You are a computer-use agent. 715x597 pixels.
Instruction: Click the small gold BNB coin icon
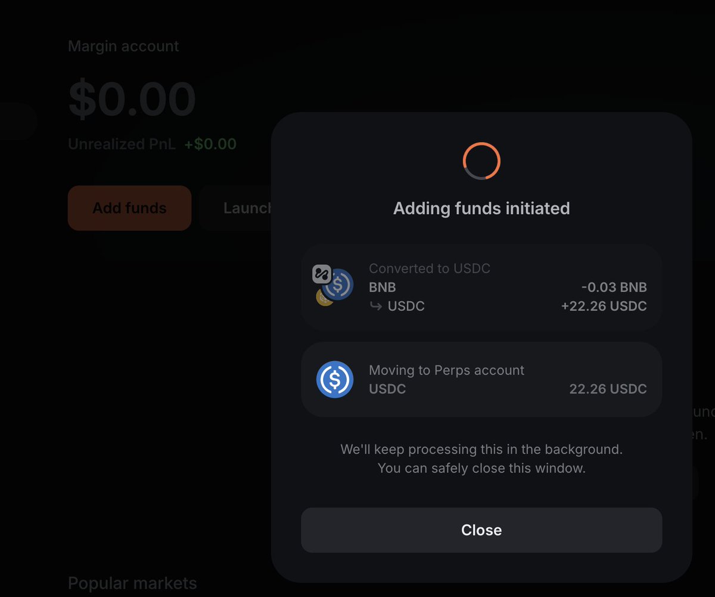pos(324,298)
